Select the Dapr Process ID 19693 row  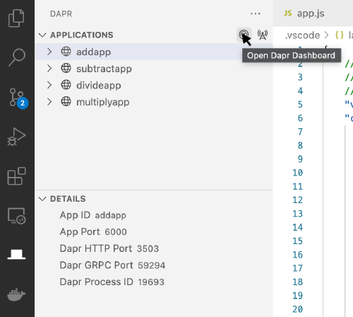click(154, 282)
